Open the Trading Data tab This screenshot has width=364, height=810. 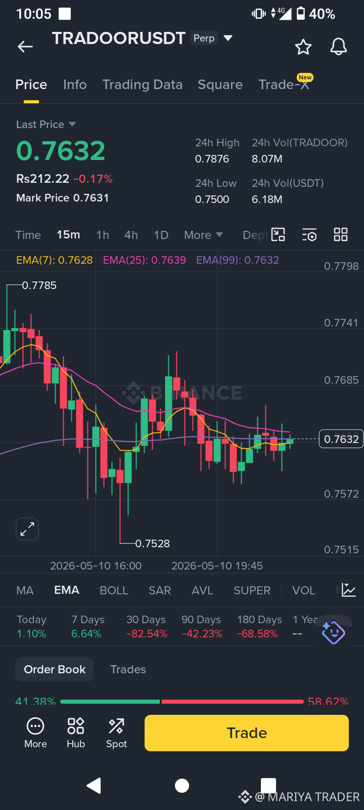(143, 85)
